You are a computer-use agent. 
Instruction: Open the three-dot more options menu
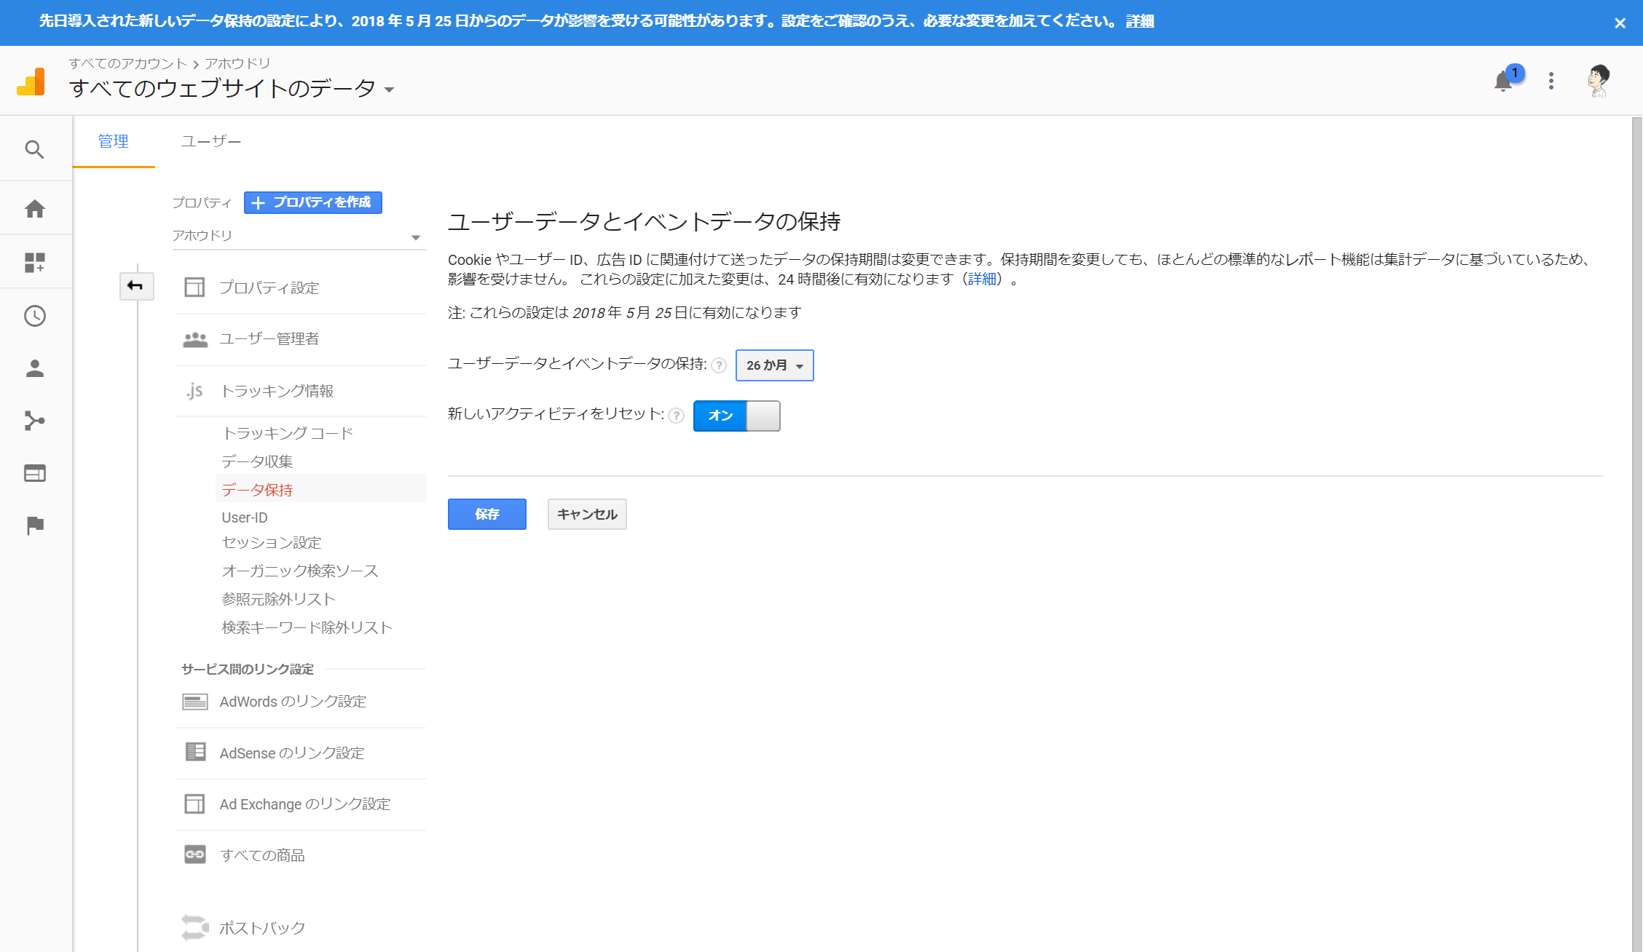(1551, 81)
